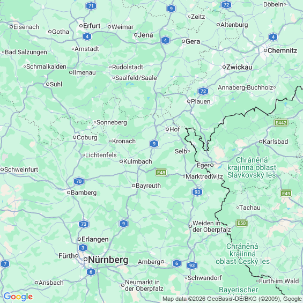Click the A70 shield near Bamberg

(x=79, y=181)
